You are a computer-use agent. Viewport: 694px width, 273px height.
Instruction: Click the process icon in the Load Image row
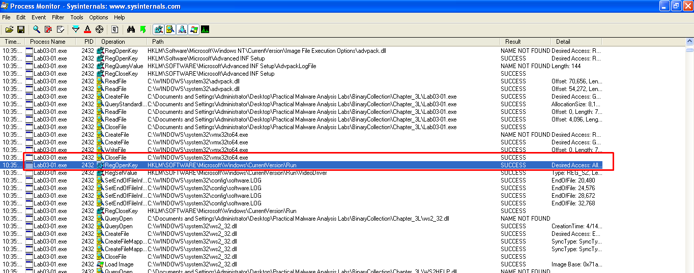[x=30, y=264]
